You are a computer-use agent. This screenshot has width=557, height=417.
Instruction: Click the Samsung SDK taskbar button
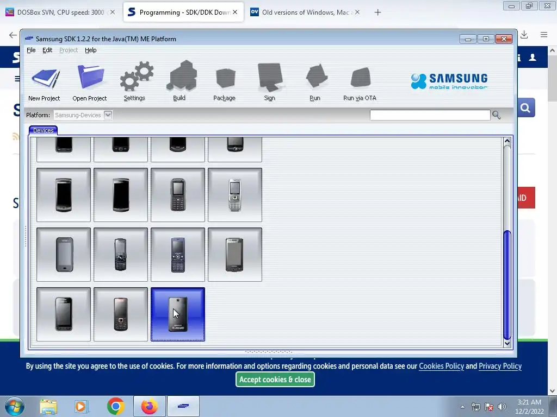coord(183,406)
